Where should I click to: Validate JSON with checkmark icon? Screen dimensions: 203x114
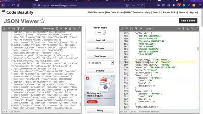pyautogui.click(x=61, y=28)
